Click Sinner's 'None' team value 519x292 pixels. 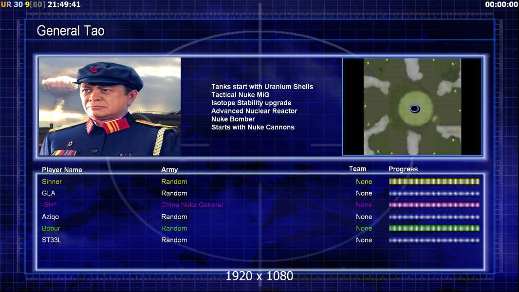click(x=364, y=182)
